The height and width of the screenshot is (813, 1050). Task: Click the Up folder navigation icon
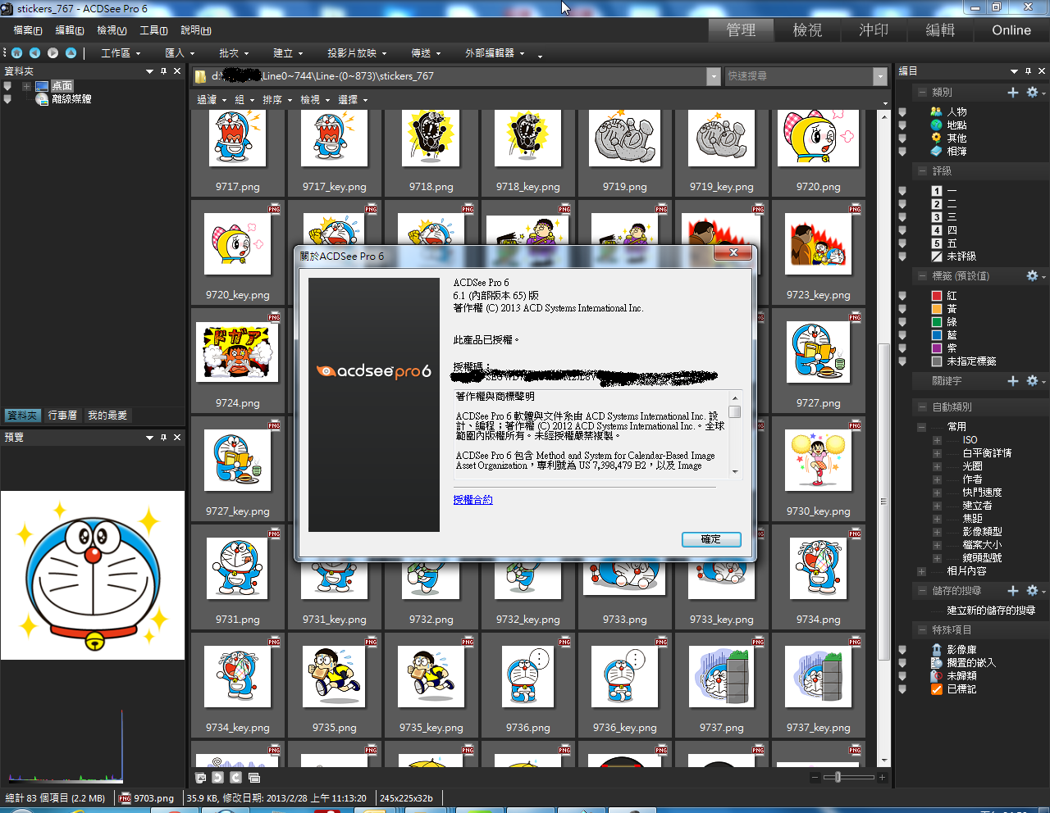pyautogui.click(x=71, y=53)
